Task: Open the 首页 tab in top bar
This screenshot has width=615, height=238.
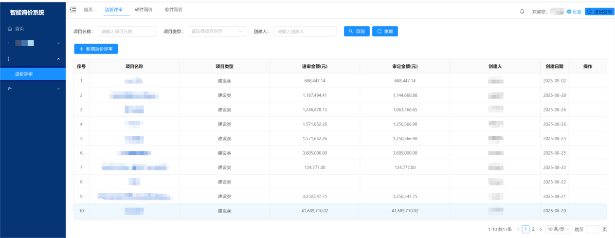Action: 88,10
